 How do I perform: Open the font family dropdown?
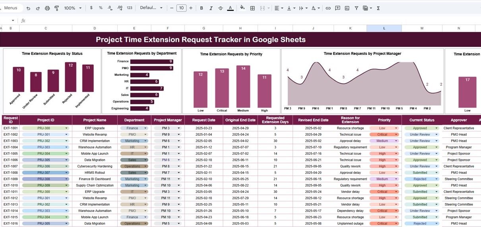click(151, 8)
